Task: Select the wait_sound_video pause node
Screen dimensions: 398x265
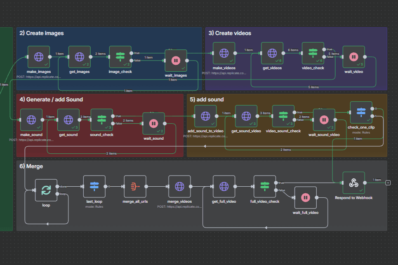Action: 324,120
